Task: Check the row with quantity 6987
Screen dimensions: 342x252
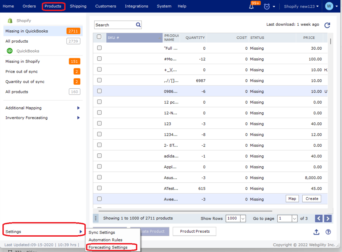Action: point(99,80)
